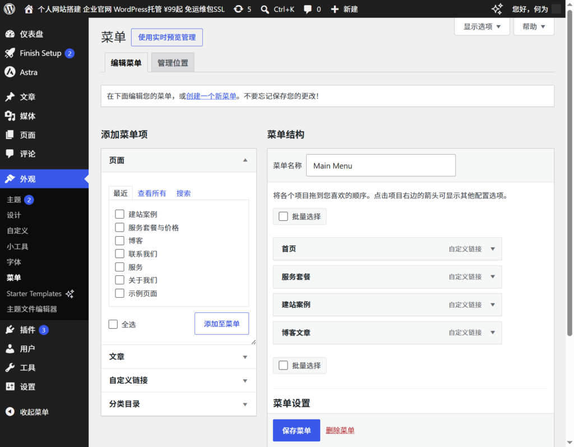
Task: Toggle 批量选择 checkbox above menu items
Action: coord(283,216)
